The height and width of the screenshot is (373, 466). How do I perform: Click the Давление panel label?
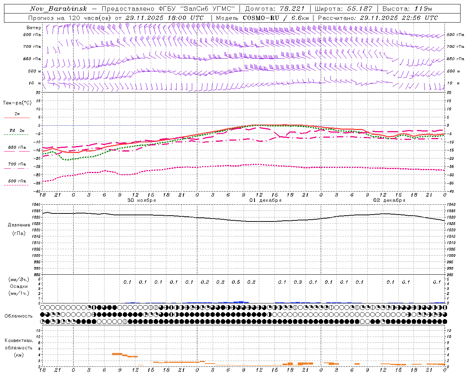19,225
